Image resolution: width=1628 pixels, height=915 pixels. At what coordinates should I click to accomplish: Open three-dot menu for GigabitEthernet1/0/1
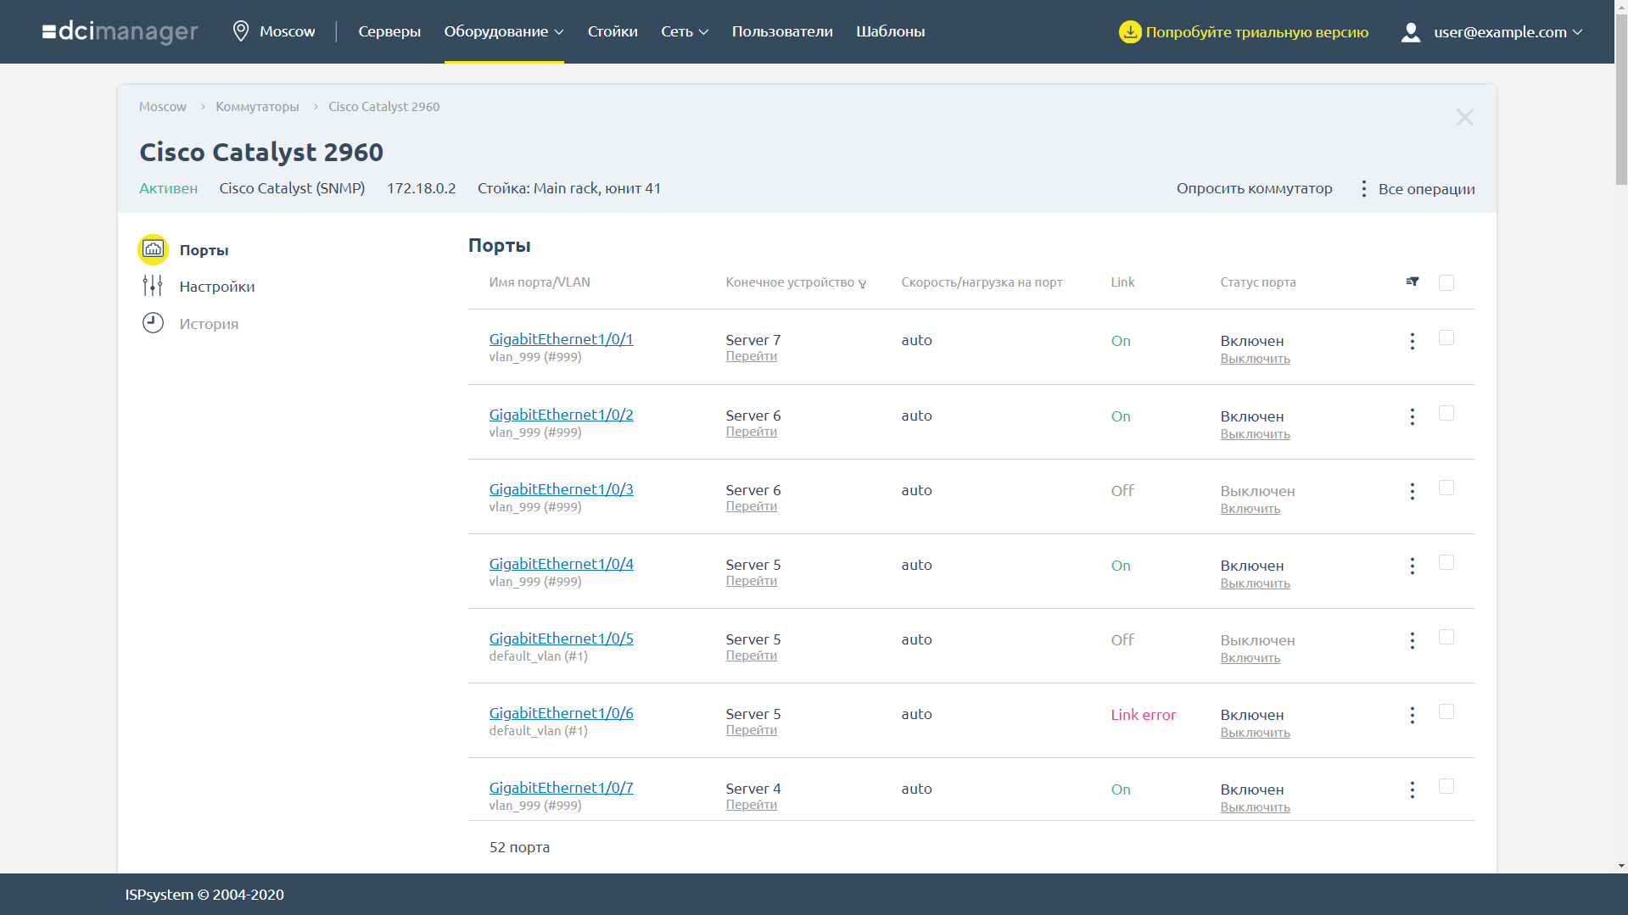pos(1413,341)
